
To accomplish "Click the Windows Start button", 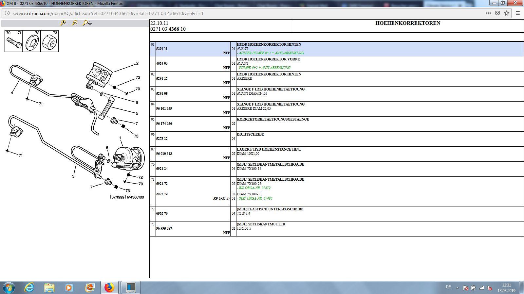I will coord(9,287).
